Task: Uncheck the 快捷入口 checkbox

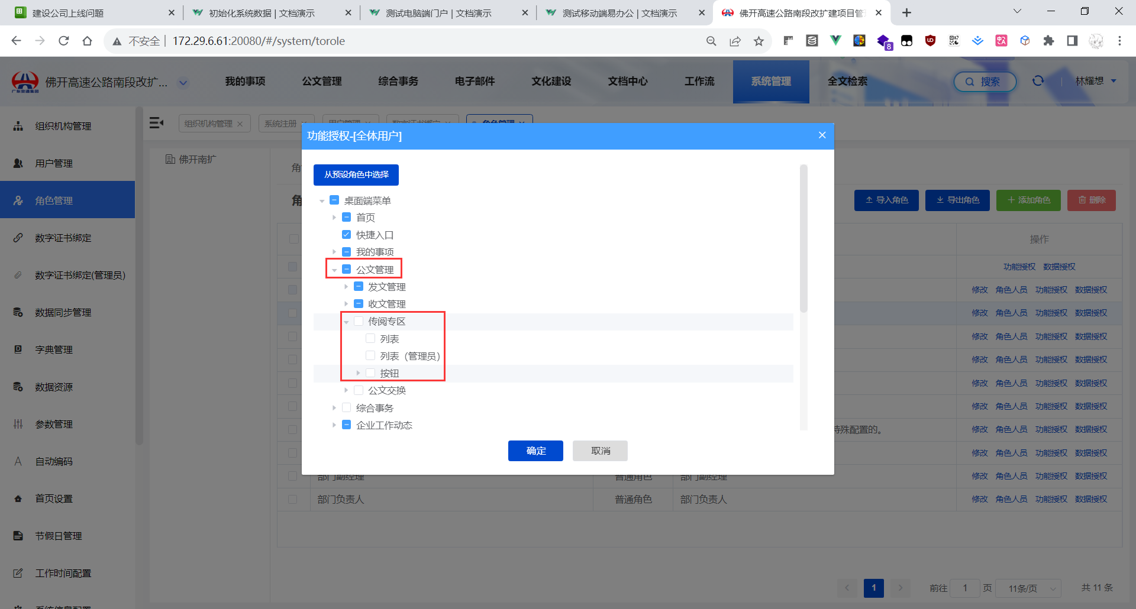Action: [347, 235]
